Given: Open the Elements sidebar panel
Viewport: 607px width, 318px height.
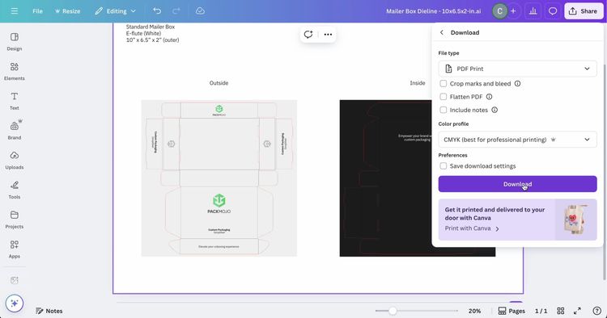Looking at the screenshot, I should (15, 71).
